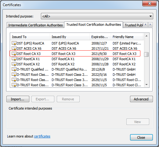Sort by Expiration column header

[x=100, y=37]
